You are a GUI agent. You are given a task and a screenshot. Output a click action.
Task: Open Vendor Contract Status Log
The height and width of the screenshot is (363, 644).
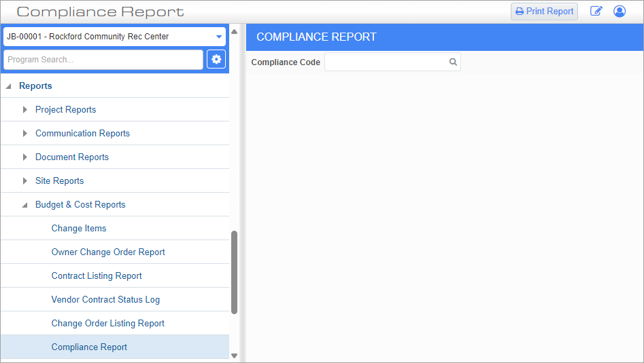click(105, 300)
